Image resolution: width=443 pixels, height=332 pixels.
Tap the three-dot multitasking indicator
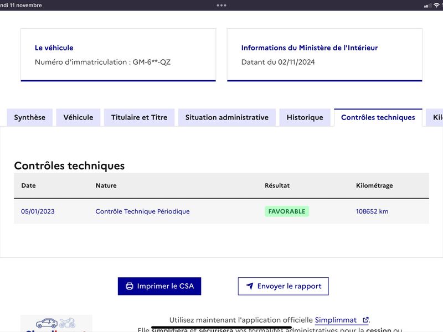[x=221, y=6]
